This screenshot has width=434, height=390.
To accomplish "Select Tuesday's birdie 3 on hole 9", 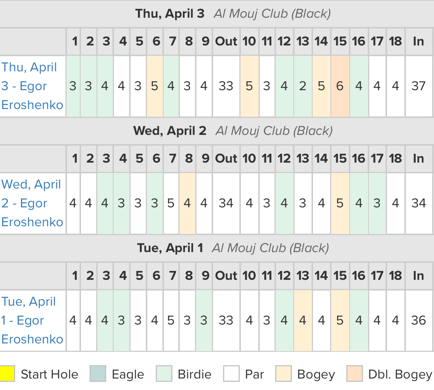I will point(204,321).
